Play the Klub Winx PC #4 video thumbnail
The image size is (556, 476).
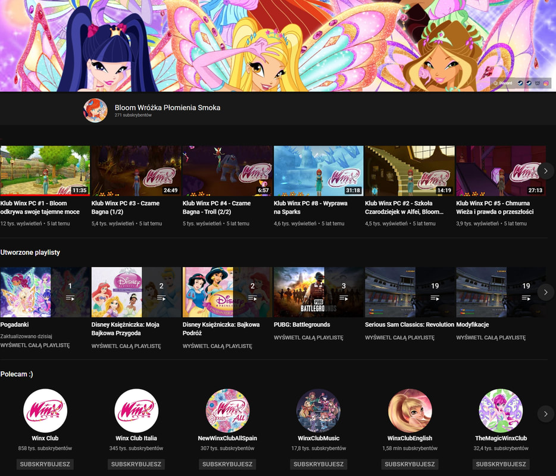tap(227, 171)
